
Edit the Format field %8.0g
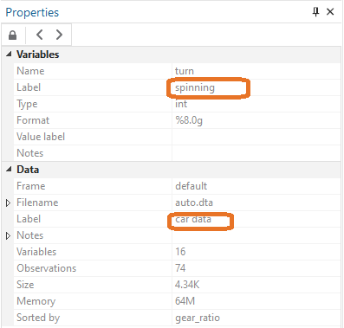point(256,120)
